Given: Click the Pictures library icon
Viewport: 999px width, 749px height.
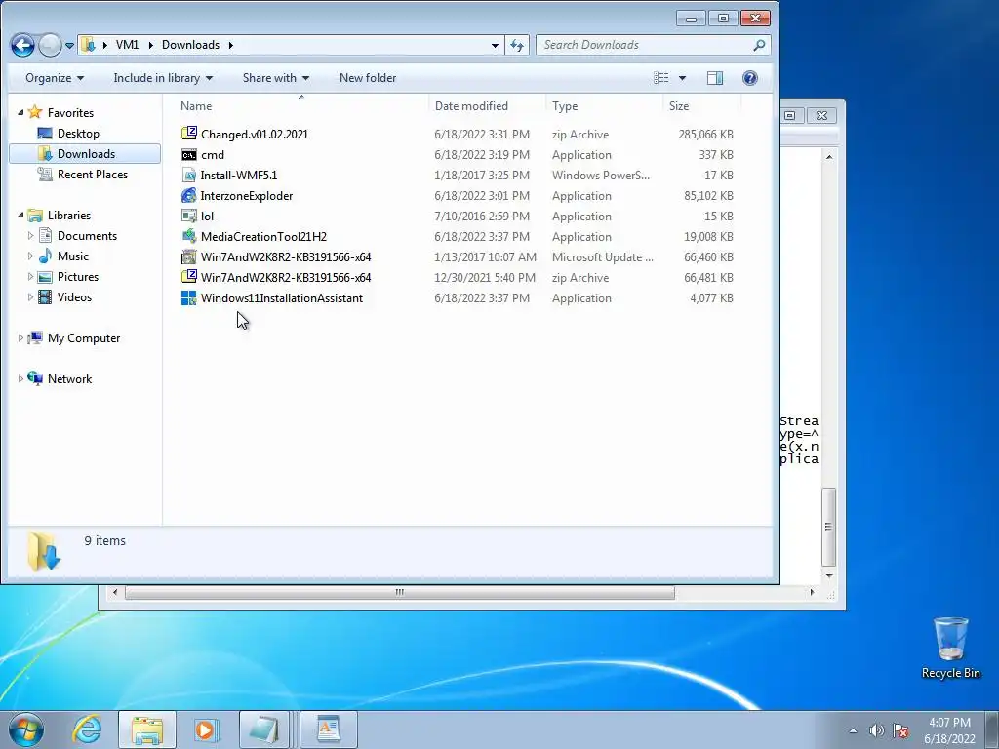Looking at the screenshot, I should (x=45, y=276).
